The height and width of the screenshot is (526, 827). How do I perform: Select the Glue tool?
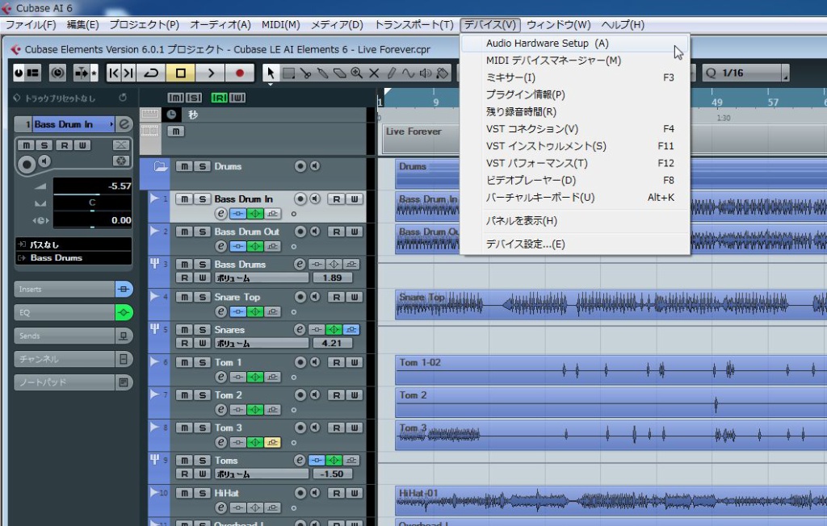pos(322,73)
